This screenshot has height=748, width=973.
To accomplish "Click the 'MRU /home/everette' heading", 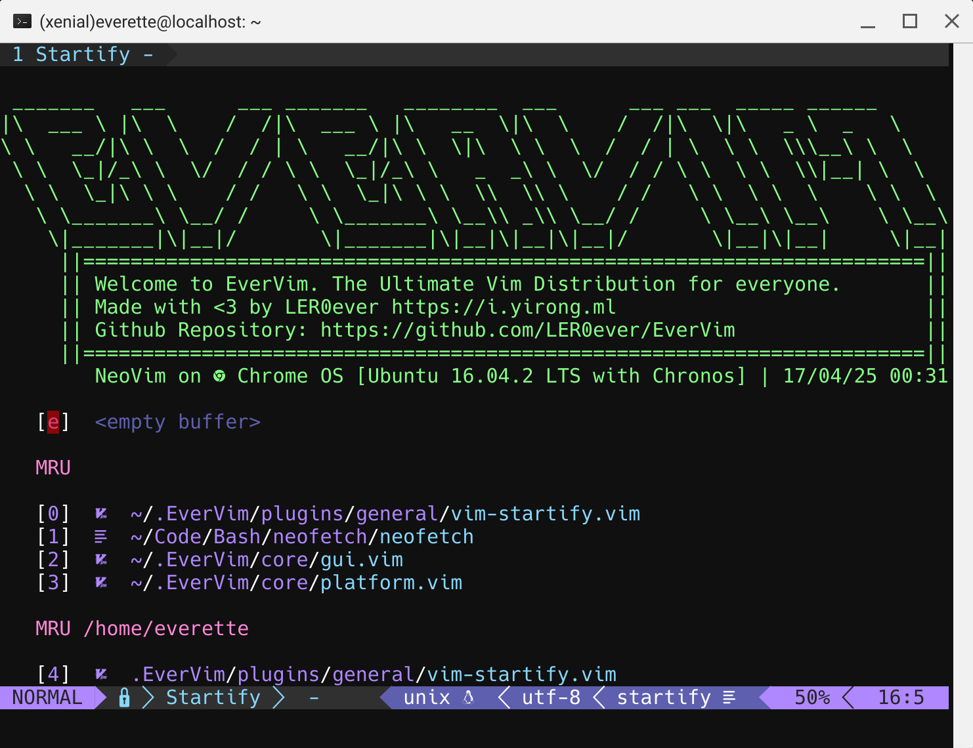I will click(142, 629).
